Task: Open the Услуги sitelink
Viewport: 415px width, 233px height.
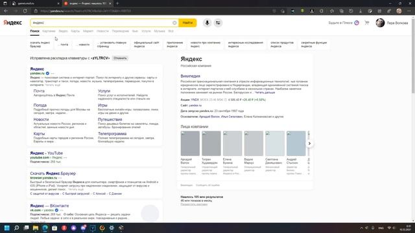Action: click(x=104, y=91)
